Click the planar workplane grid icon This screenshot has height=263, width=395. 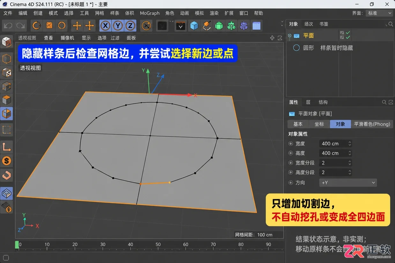click(7, 207)
